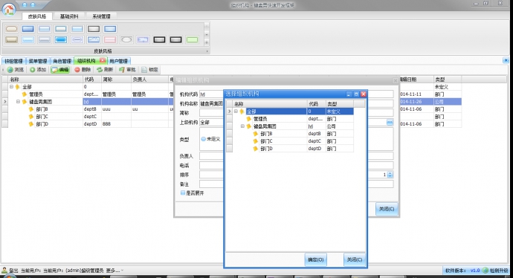This screenshot has height=278, width=513.
Task: Click the home application button
Action: (x=9, y=9)
